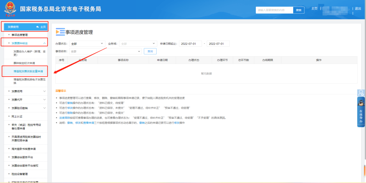Screen dimensions: 366x183
Task: Click the 主页 back-arrow icon in sidebar header
Action: click(37, 27)
